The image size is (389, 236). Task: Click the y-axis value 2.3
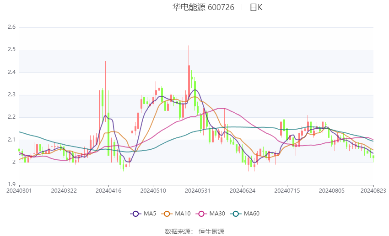tap(11, 95)
